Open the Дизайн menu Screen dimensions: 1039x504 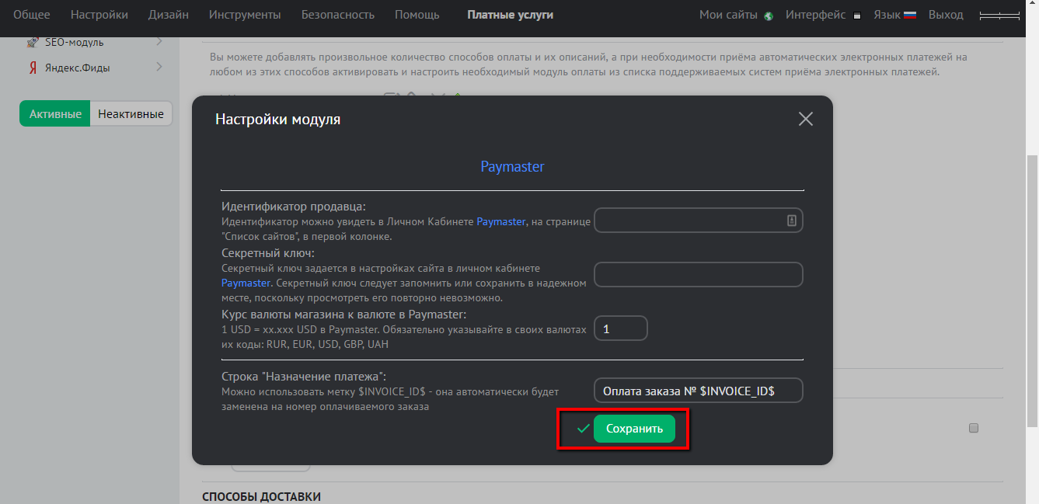[169, 15]
